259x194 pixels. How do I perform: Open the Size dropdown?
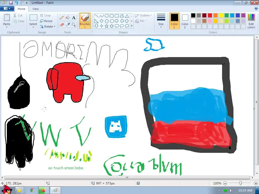161,21
